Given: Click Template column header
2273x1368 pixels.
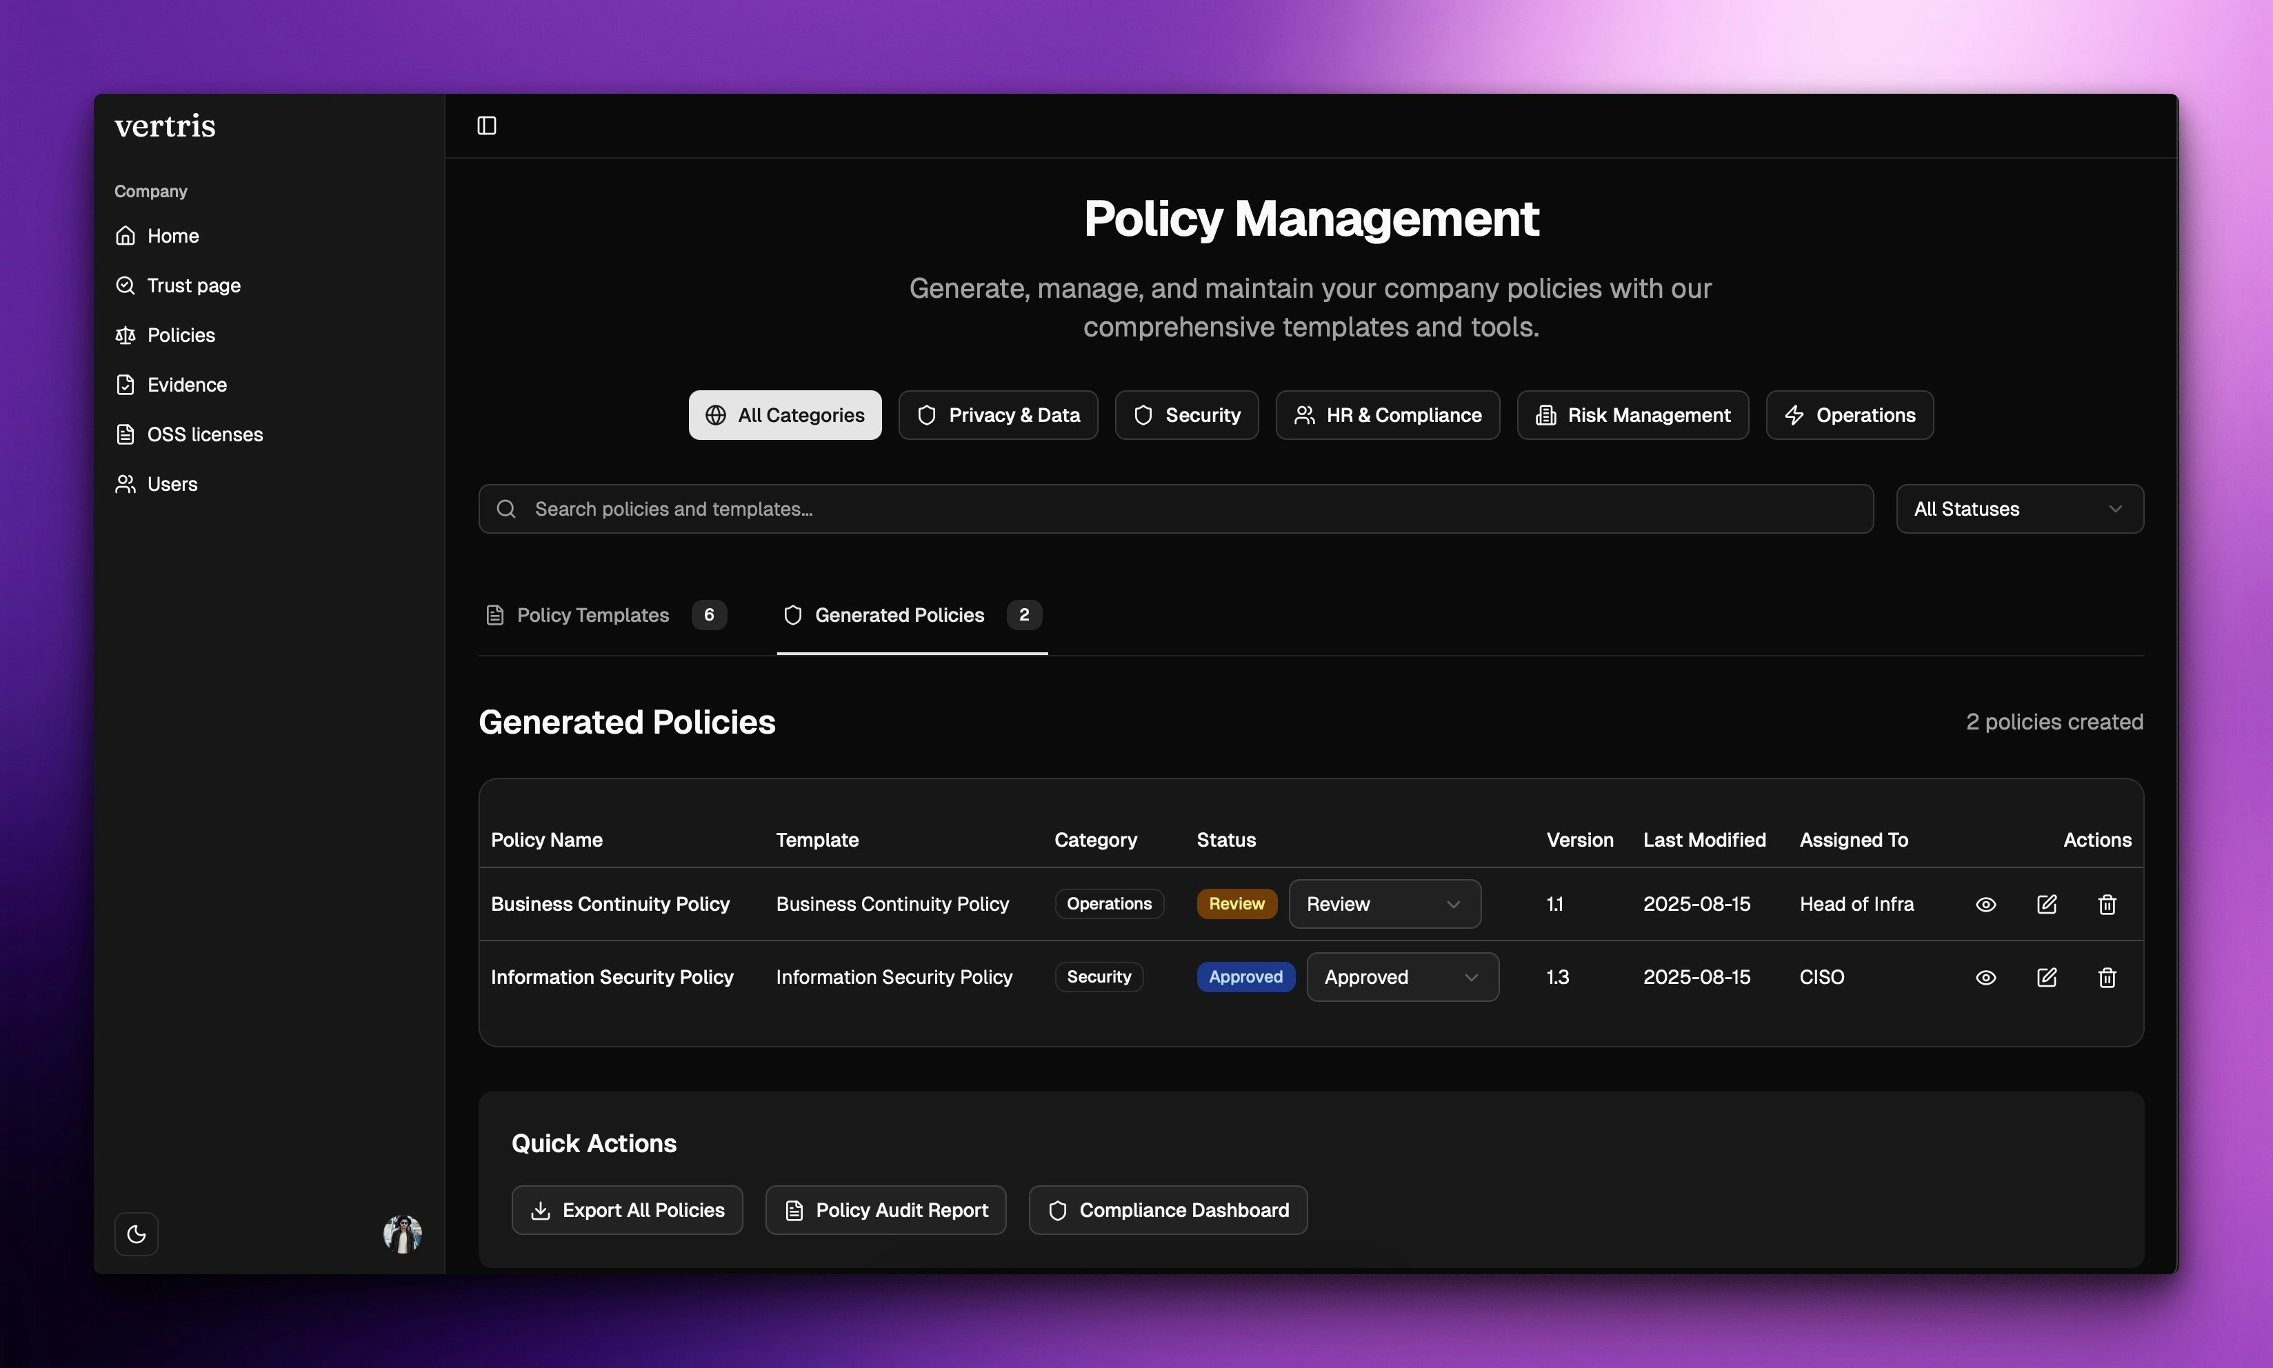Looking at the screenshot, I should (x=818, y=841).
